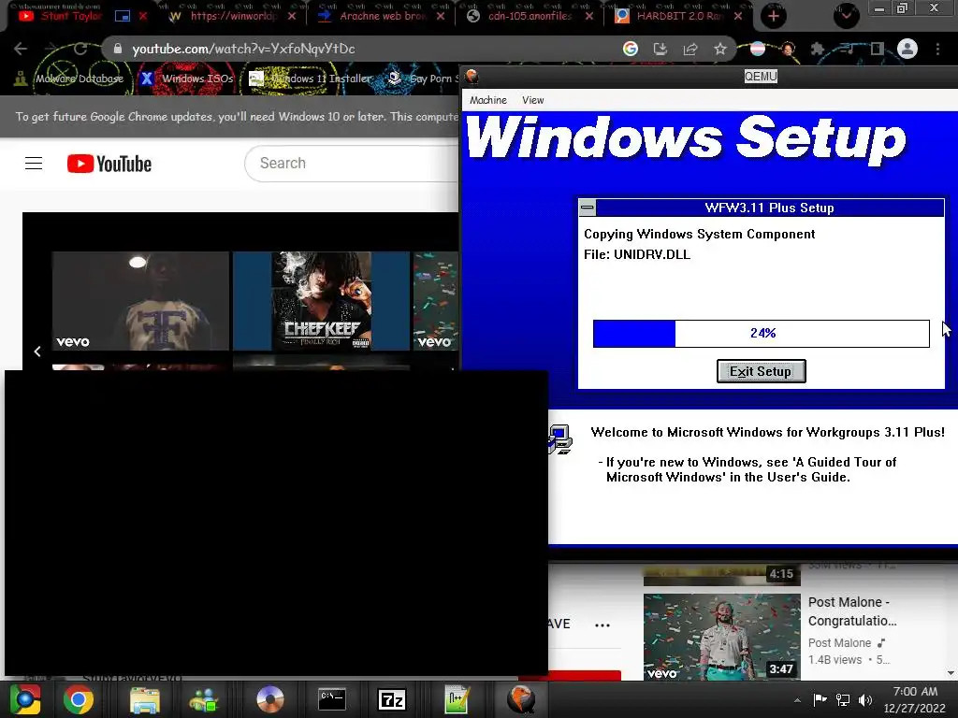Open the tab search dropdown chevron

[x=846, y=15]
